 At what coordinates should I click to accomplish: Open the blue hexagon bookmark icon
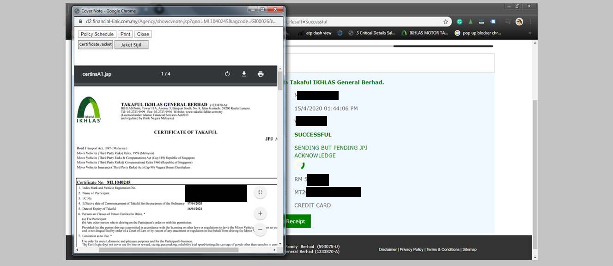[340, 33]
